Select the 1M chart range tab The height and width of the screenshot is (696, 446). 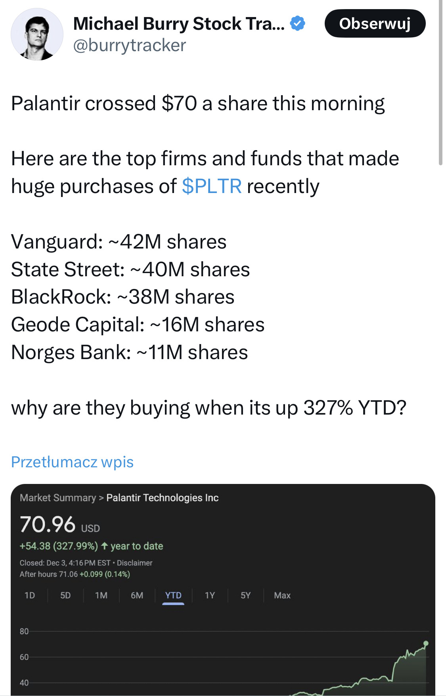[x=101, y=595]
